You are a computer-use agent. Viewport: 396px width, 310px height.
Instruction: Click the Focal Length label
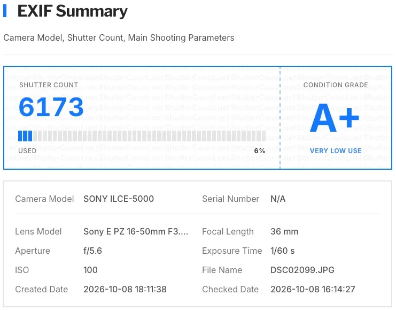tap(228, 231)
